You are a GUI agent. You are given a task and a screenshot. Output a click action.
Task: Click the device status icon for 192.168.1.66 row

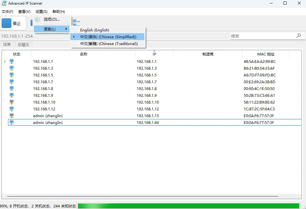click(x=12, y=122)
